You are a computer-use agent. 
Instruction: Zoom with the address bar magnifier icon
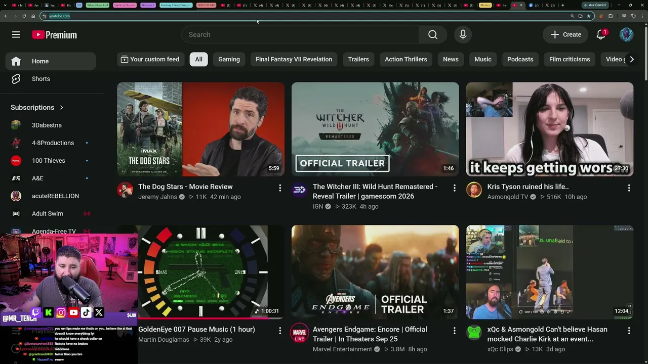point(573,16)
